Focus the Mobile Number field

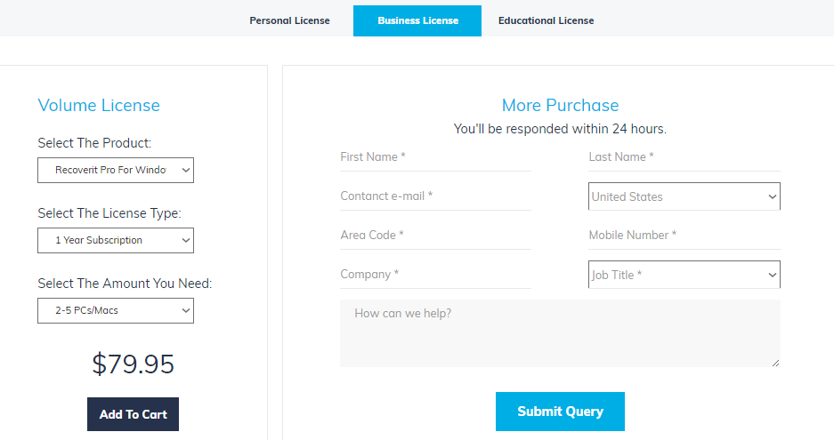684,236
